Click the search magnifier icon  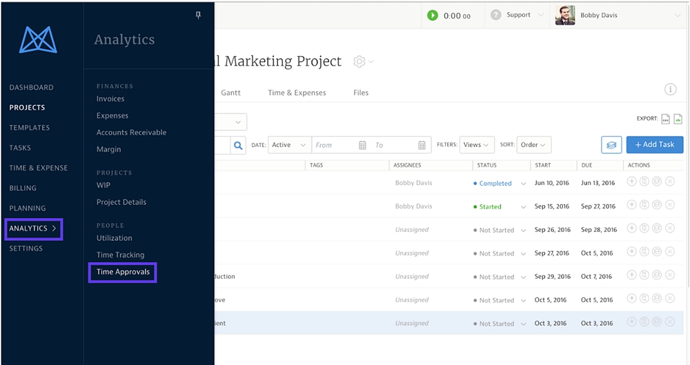[x=238, y=145]
